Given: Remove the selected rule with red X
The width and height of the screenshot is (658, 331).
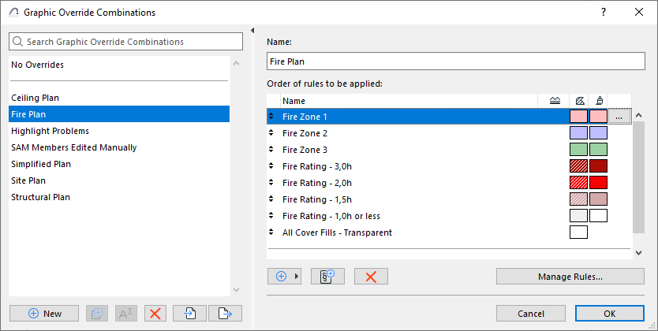Looking at the screenshot, I should [371, 276].
